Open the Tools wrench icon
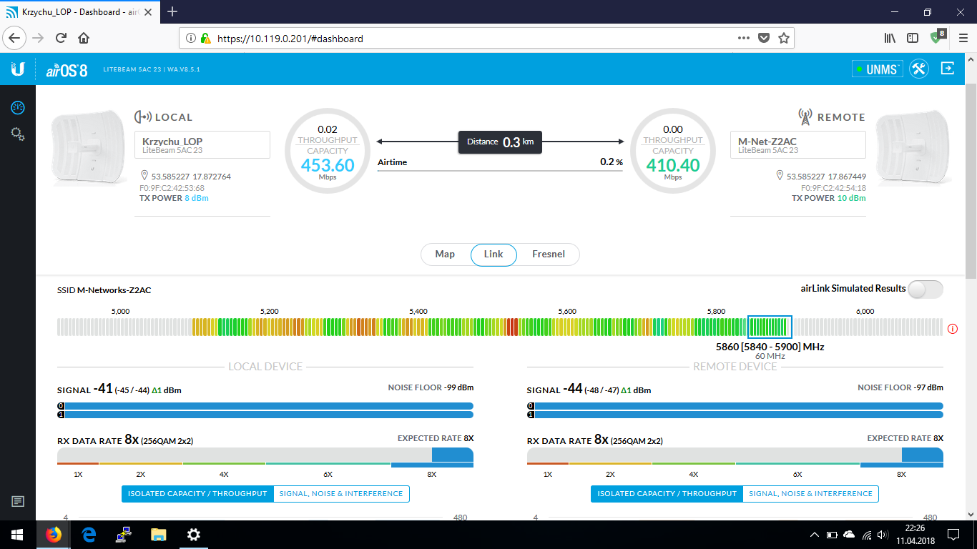The height and width of the screenshot is (549, 977). pyautogui.click(x=919, y=69)
